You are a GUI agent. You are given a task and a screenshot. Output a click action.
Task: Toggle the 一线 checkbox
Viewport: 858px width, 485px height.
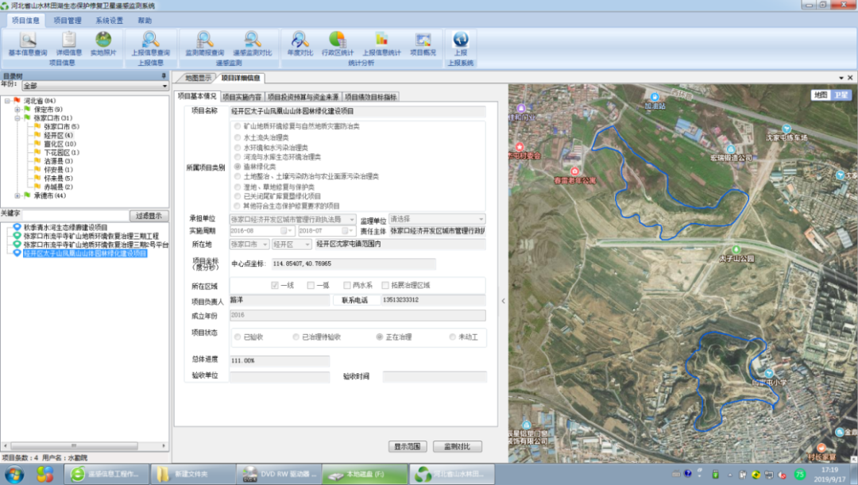(275, 286)
